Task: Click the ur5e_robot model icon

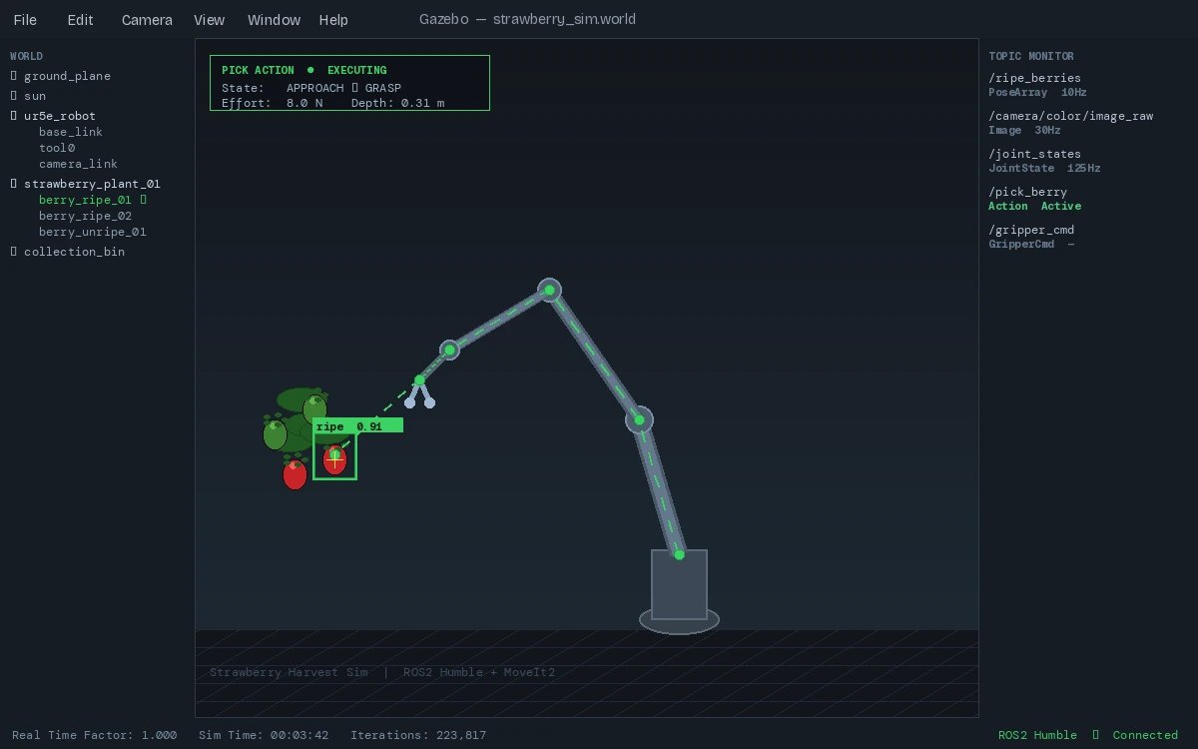Action: click(13, 116)
